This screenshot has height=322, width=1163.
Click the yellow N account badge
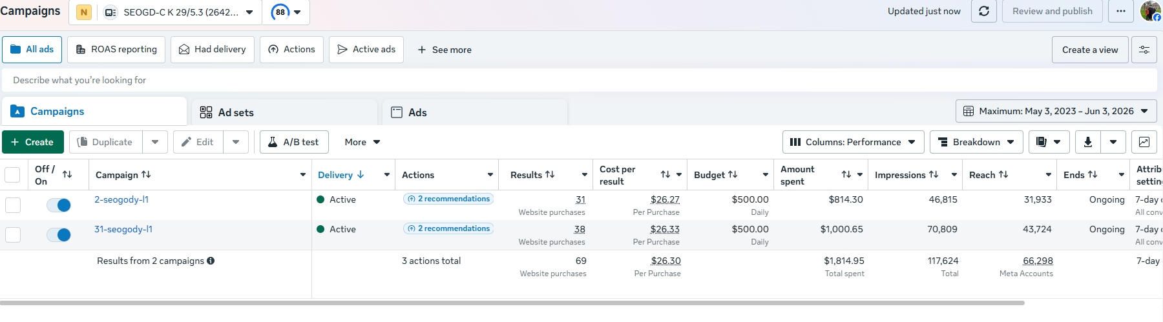pyautogui.click(x=83, y=12)
